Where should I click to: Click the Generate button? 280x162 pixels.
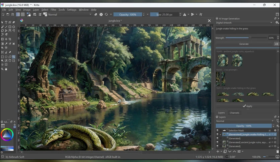tap(244, 44)
